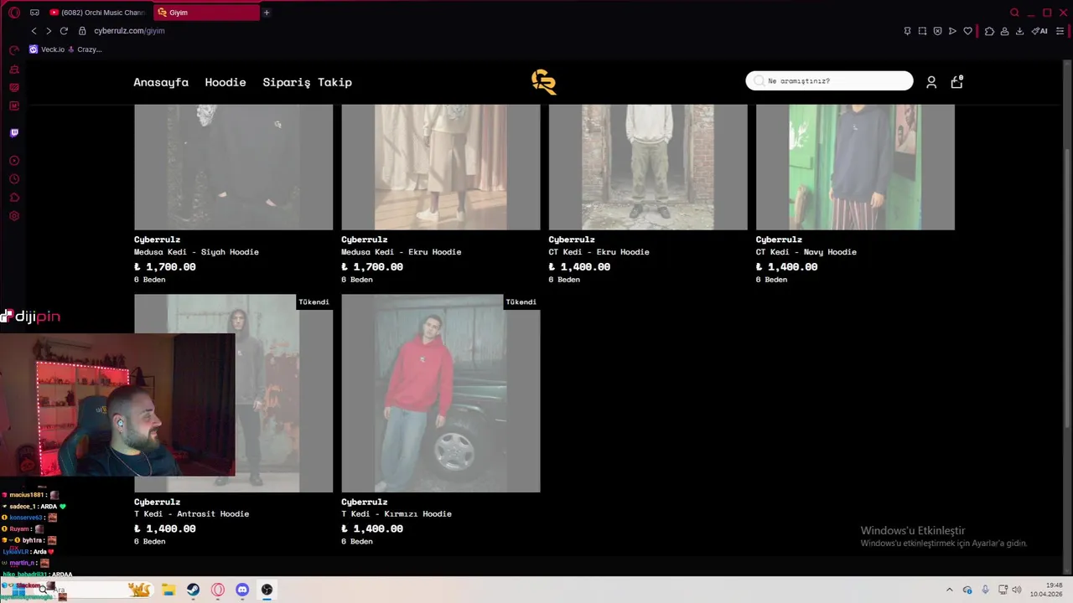Screen dimensions: 1073x603
Task: Open Steam from the taskbar
Action: pyautogui.click(x=193, y=590)
